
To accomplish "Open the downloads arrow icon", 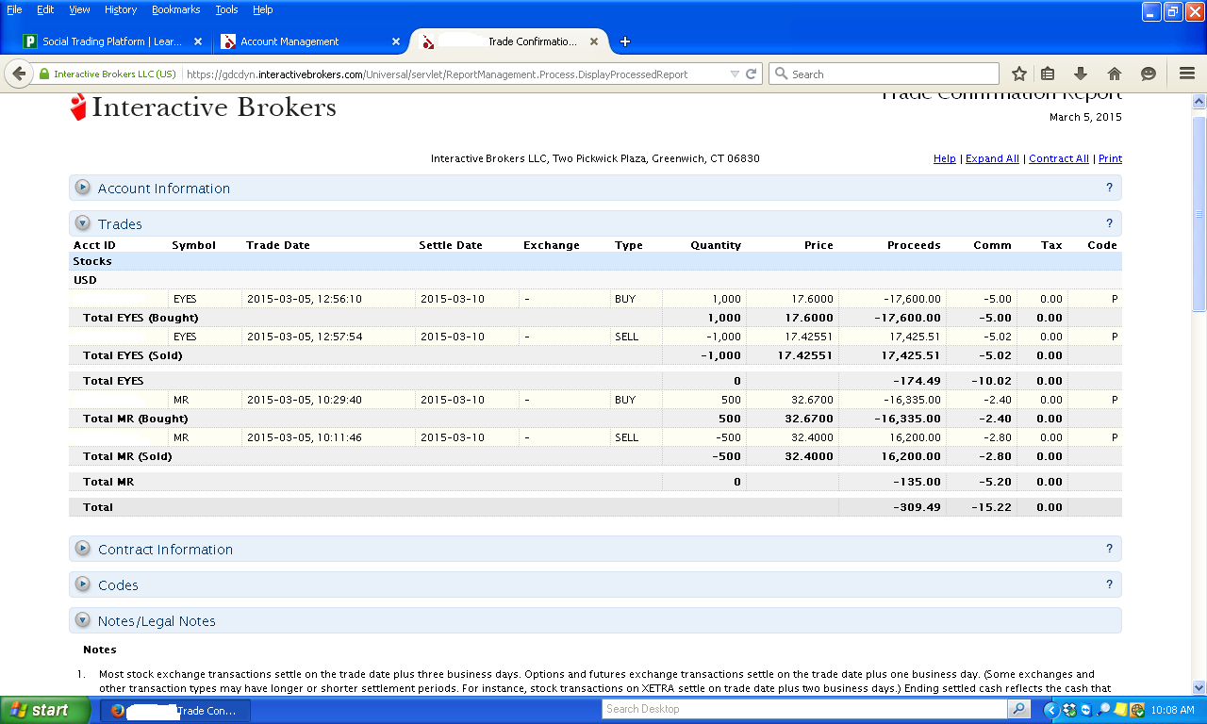I will pos(1081,74).
